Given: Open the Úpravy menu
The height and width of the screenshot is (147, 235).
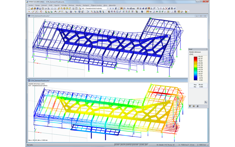Looking at the screenshot, I should coord(38,5).
